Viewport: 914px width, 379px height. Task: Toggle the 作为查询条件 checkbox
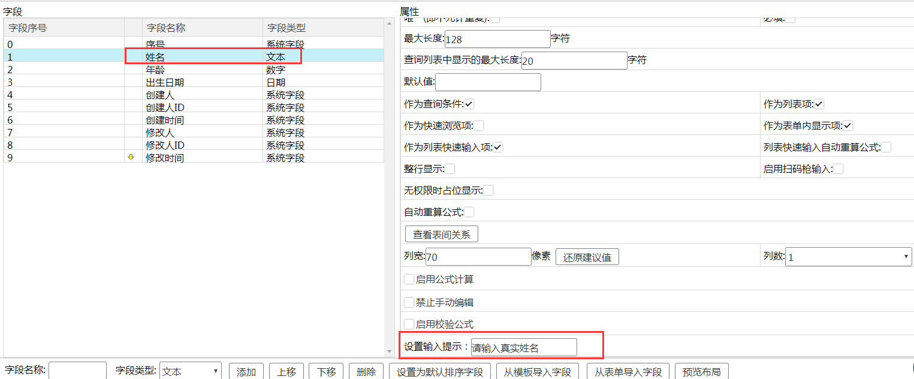pyautogui.click(x=469, y=104)
